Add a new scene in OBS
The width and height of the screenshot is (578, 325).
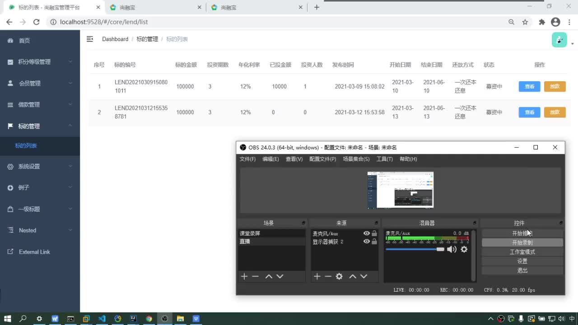[x=244, y=276]
